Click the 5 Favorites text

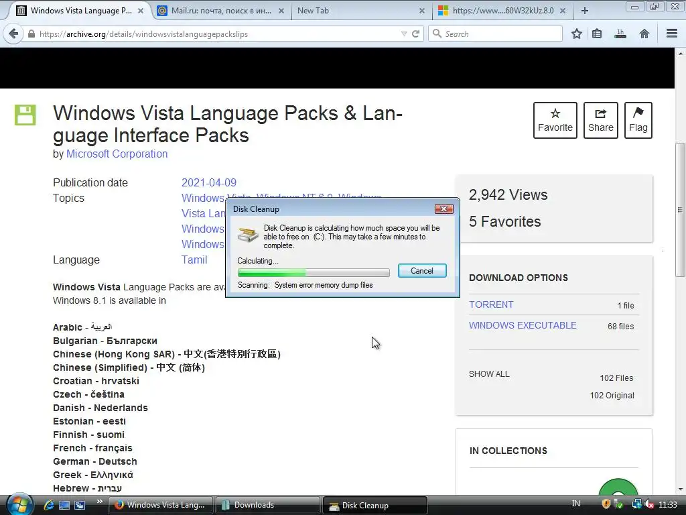pyautogui.click(x=504, y=221)
